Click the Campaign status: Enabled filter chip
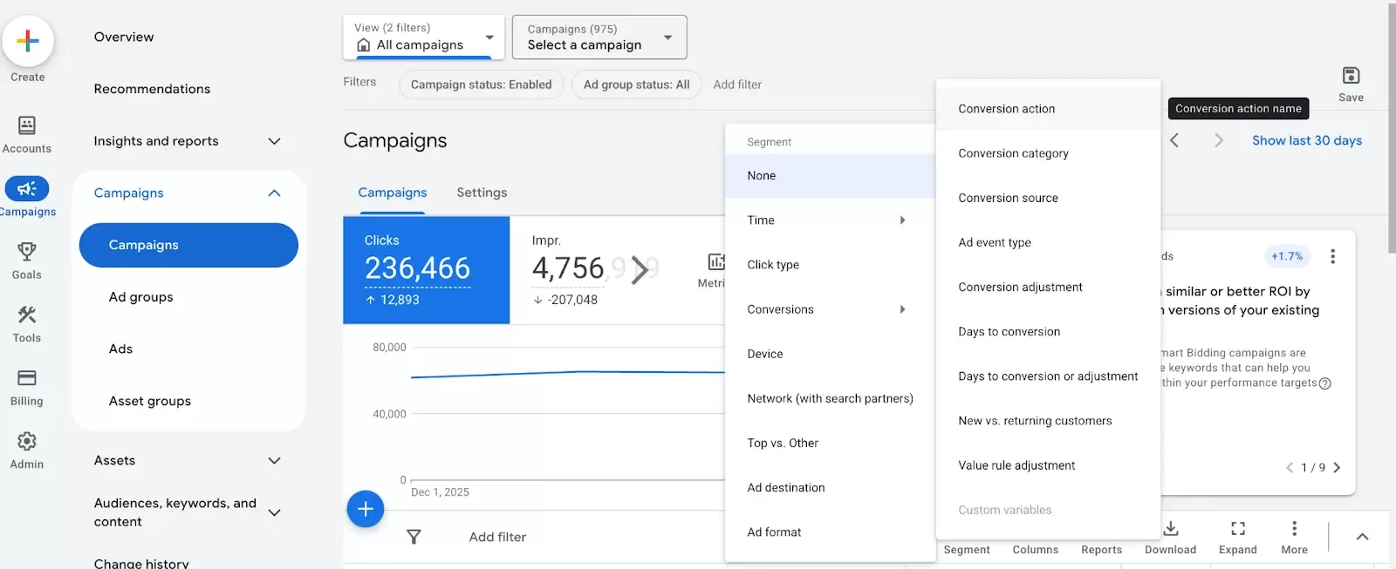This screenshot has width=1396, height=569. (x=482, y=85)
